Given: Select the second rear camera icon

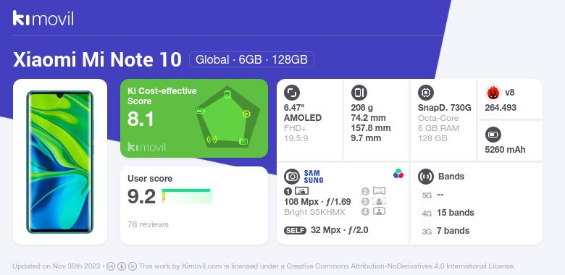Looking at the screenshot, I should (374, 191).
